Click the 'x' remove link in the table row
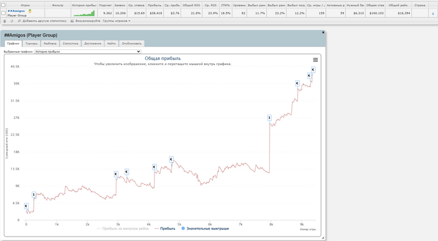 point(433,13)
